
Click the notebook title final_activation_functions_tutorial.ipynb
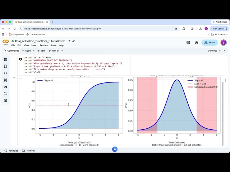pos(40,41)
